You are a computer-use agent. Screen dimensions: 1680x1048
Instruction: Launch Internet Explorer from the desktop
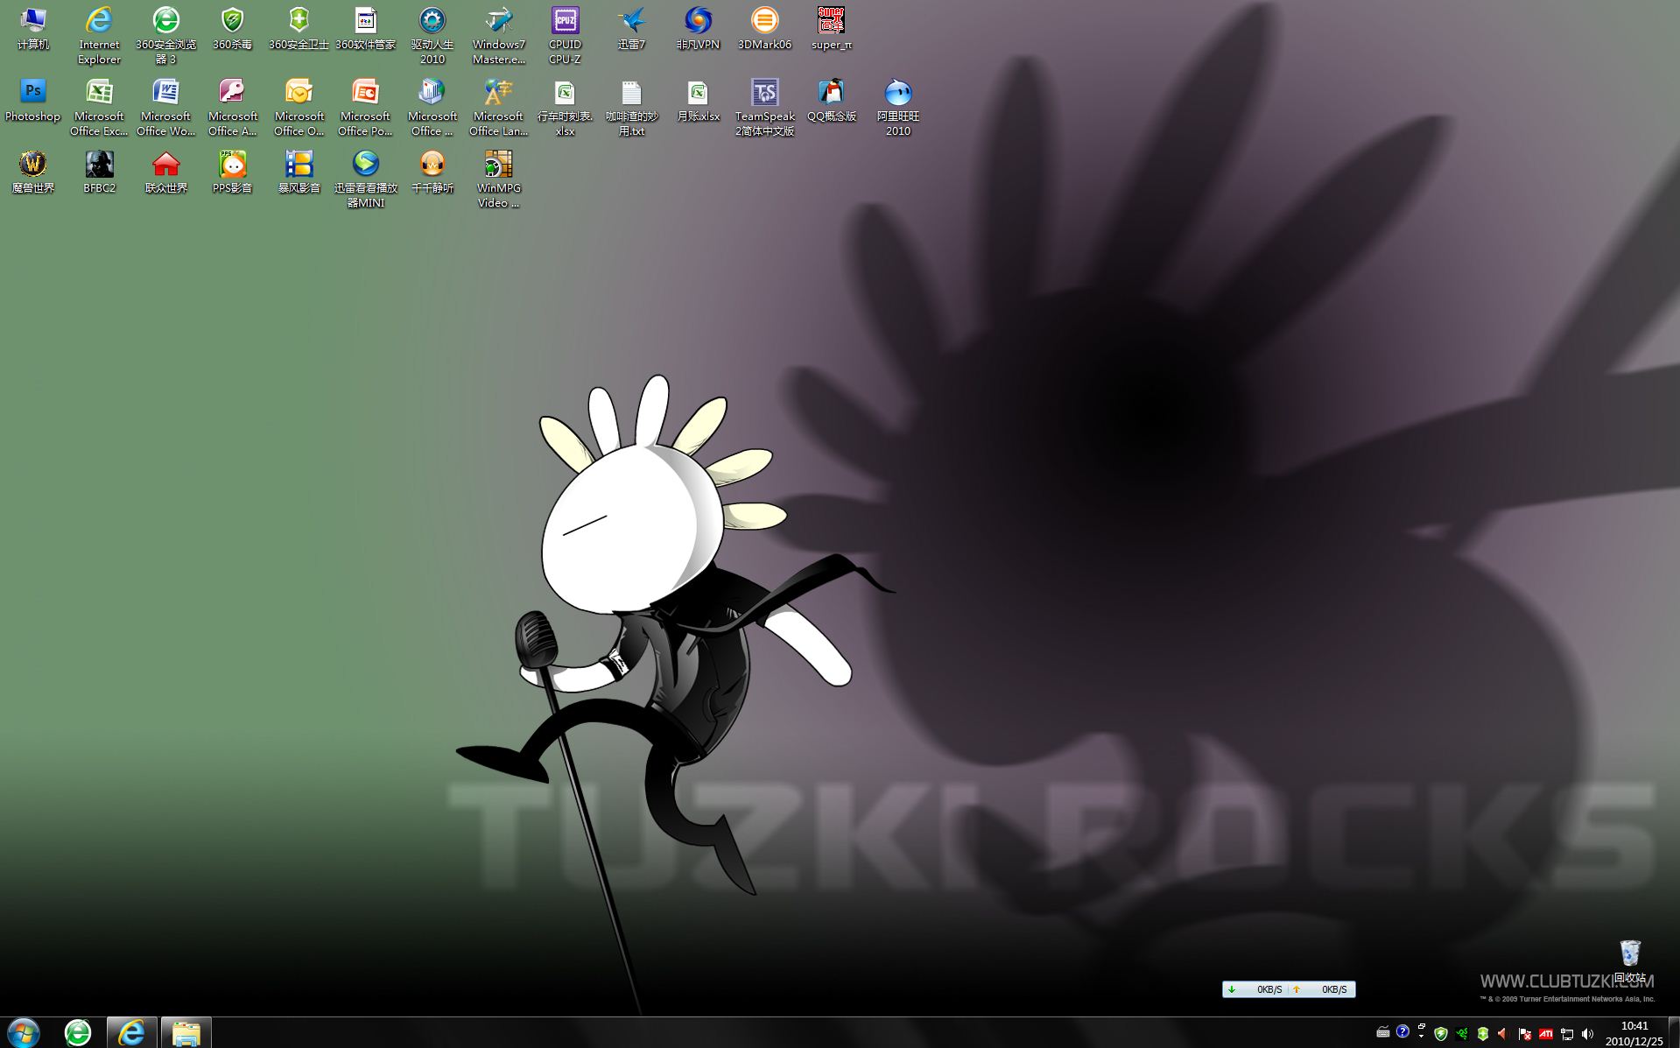pyautogui.click(x=99, y=36)
